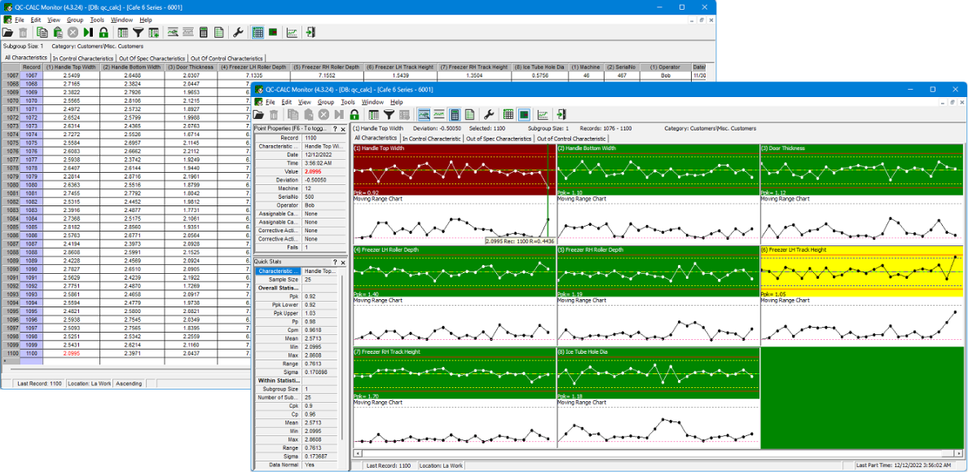The height and width of the screenshot is (472, 968).
Task: Select red out-of-spec value 2.0995 in record 1100
Action: tap(71, 352)
